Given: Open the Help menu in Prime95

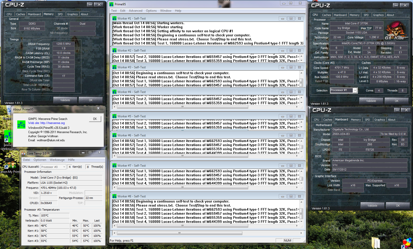Looking at the screenshot, I should tap(178, 11).
